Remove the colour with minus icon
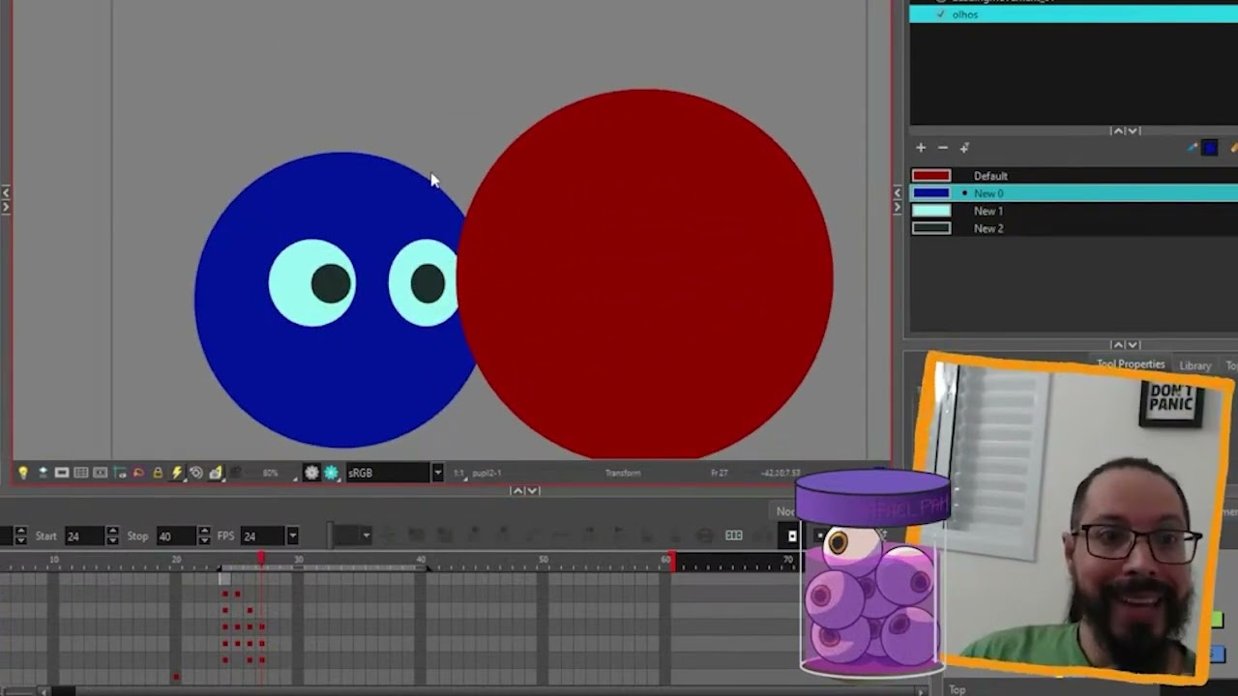 pyautogui.click(x=943, y=148)
